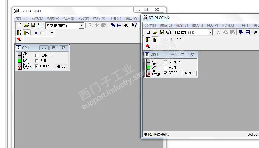Click Save PLC floppy icon in S7-PLCSIM2
The height and width of the screenshot is (148, 259).
[161, 32]
